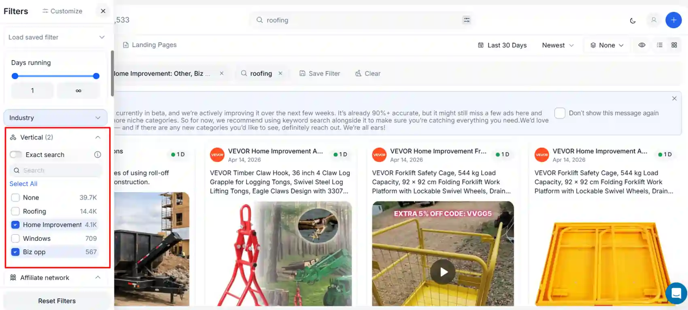Check the Roofing vertical checkbox

coord(15,211)
